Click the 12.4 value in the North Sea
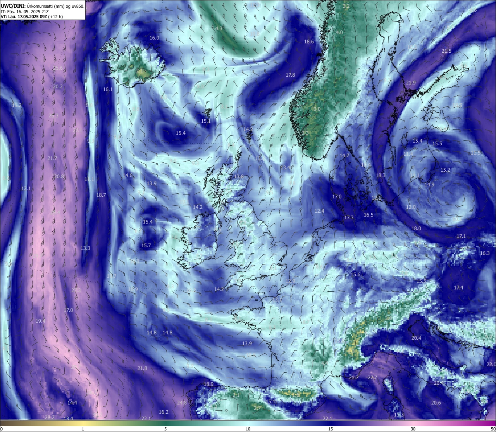Viewport: 496px width, 432px height. pos(319,211)
